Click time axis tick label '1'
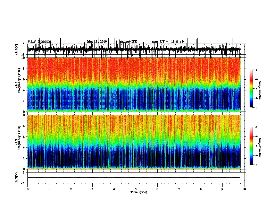The height and width of the screenshot is (212, 275). pos(49,189)
